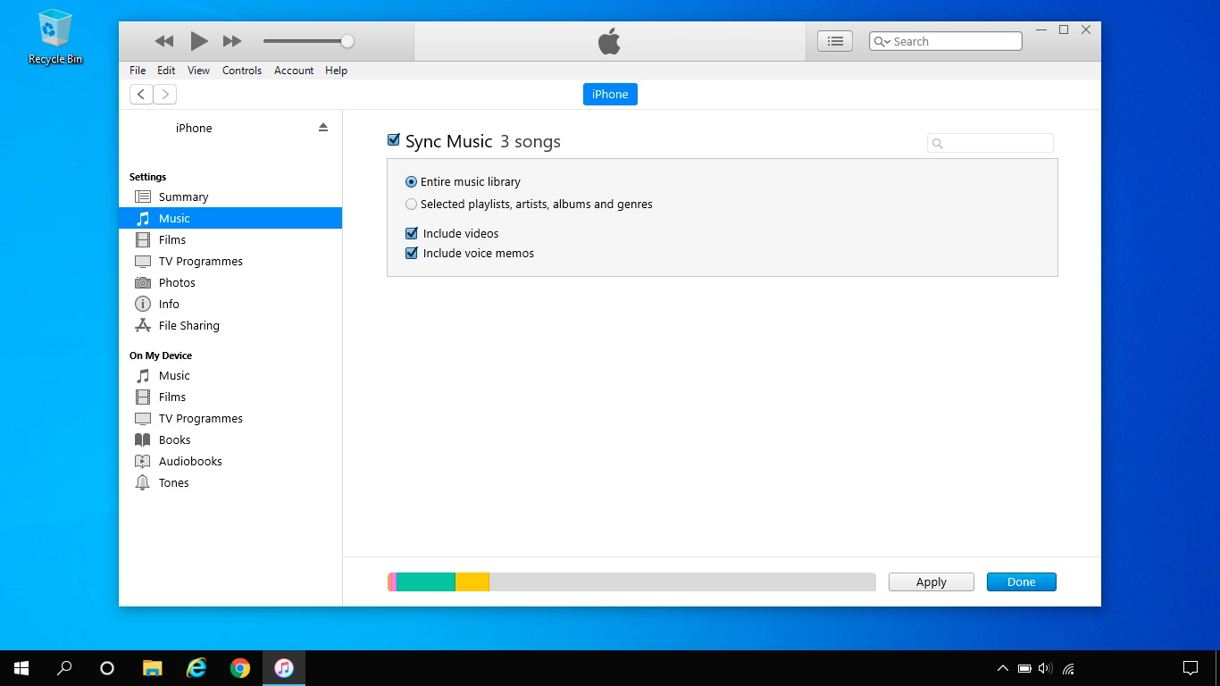Select 'Selected playlists, artists, albums and genres'
Screen dimensions: 1220x686
tap(412, 205)
